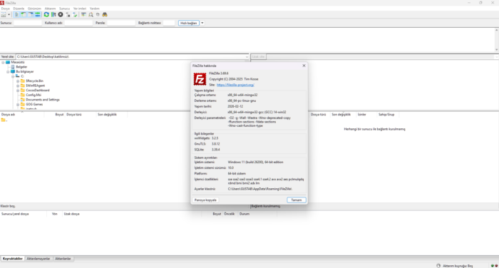Select the Config.Msi folder
499x268 pixels.
34,95
